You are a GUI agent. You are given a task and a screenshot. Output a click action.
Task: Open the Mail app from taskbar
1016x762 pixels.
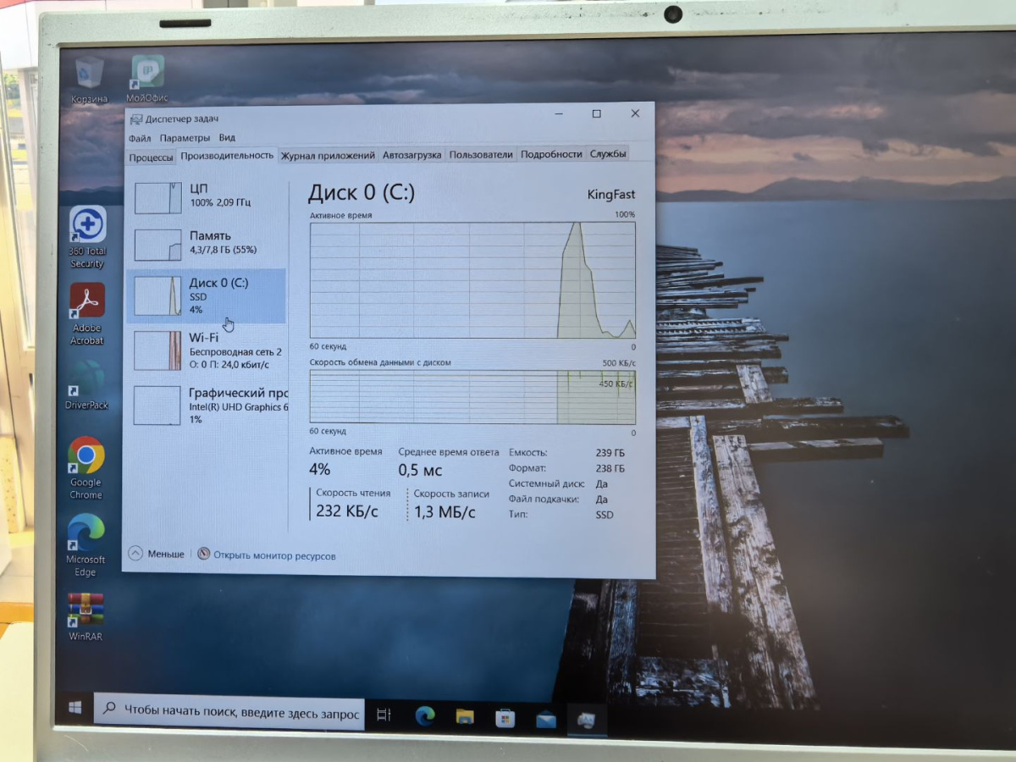tap(546, 720)
